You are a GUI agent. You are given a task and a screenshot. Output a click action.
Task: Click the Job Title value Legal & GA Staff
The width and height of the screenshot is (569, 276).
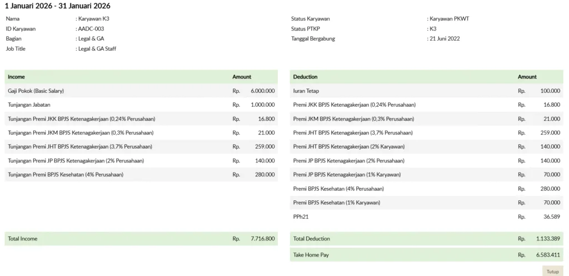tap(97, 48)
